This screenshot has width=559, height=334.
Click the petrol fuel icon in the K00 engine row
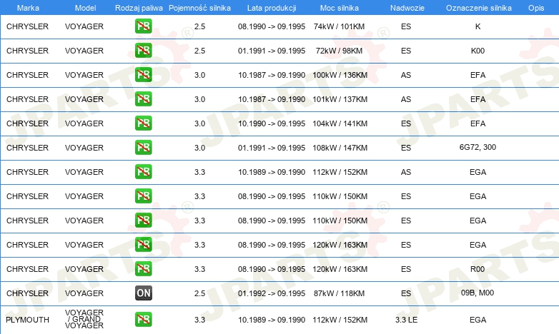click(143, 50)
